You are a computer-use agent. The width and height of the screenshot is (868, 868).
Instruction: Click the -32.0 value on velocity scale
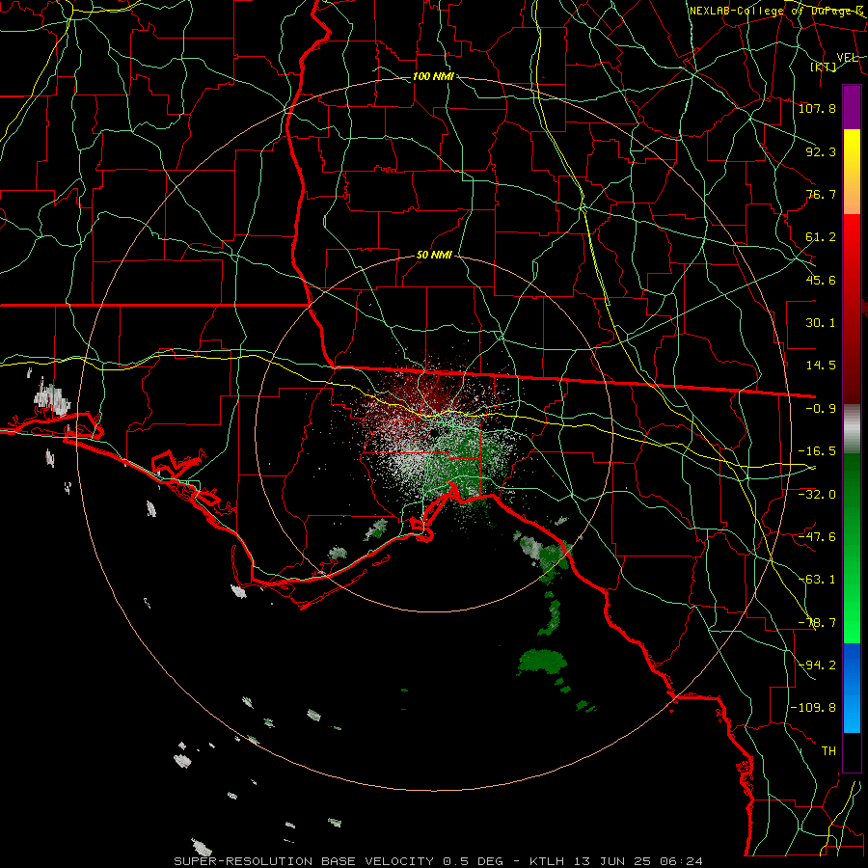tap(817, 495)
